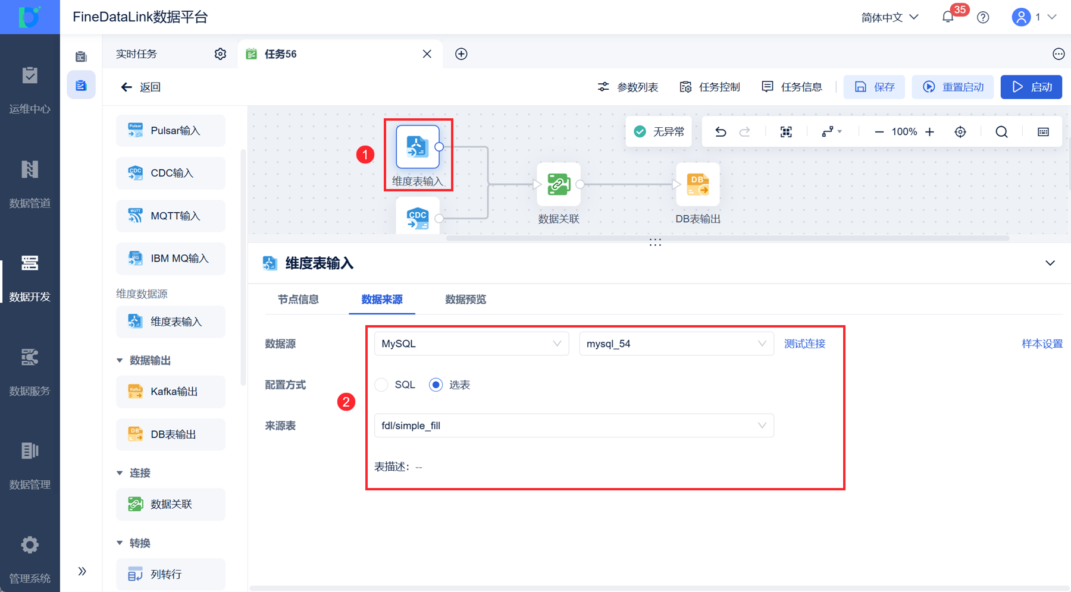
Task: Click the 样本设置 link
Action: click(x=1042, y=344)
